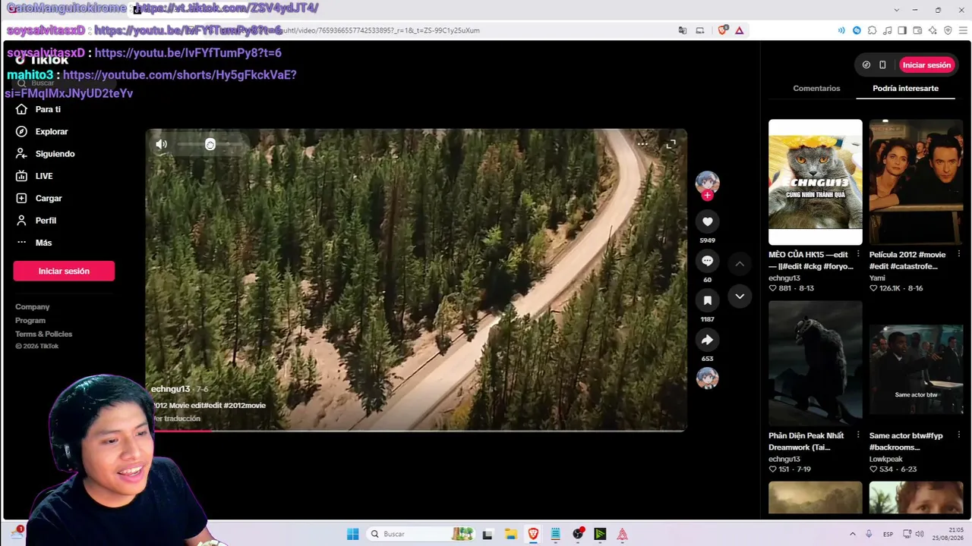Open the Brave Leo AI sparkle icon
This screenshot has height=546, width=972.
933,30
